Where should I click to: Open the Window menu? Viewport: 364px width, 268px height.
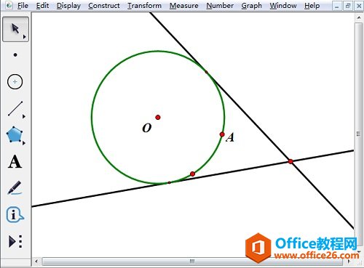pyautogui.click(x=283, y=6)
